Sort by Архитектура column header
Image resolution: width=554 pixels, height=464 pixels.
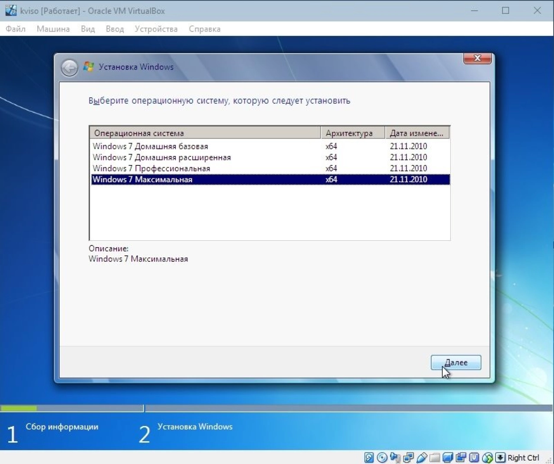(x=353, y=133)
